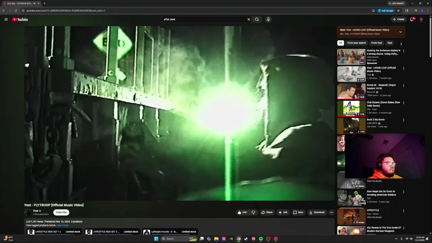The width and height of the screenshot is (432, 243).
Task: Click the magnifier search button
Action: 257,19
